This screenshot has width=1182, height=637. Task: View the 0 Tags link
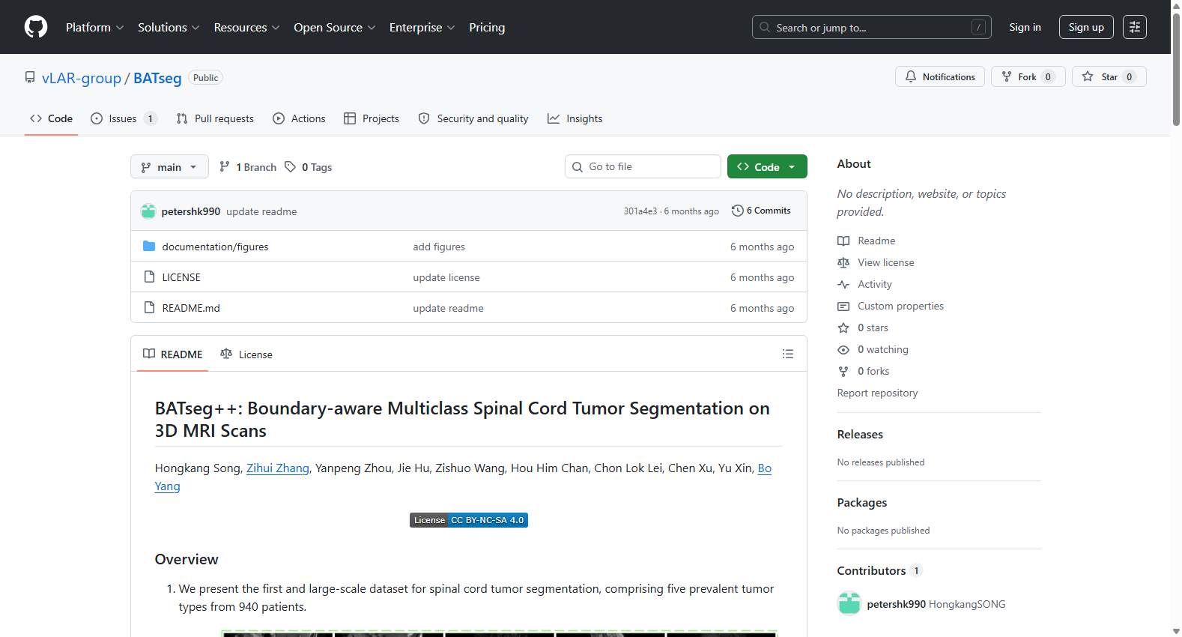coord(309,166)
